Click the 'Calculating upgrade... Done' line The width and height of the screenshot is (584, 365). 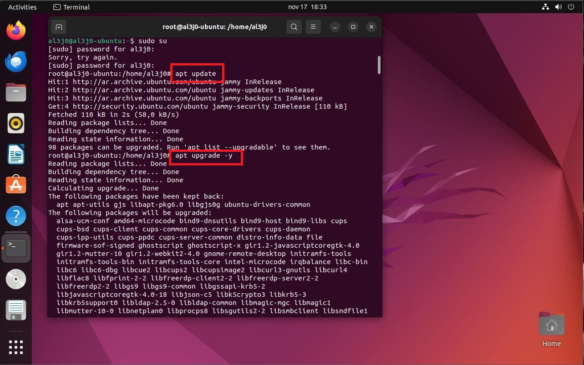coord(103,188)
